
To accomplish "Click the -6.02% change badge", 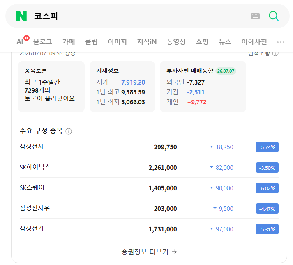I will (267, 188).
